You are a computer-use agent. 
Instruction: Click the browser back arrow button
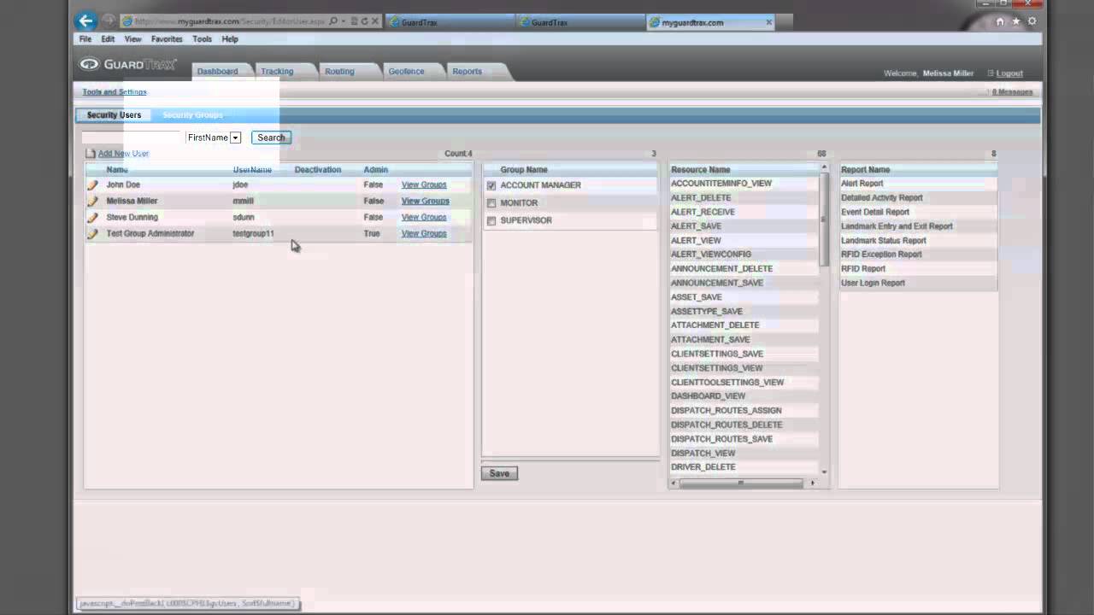point(85,21)
